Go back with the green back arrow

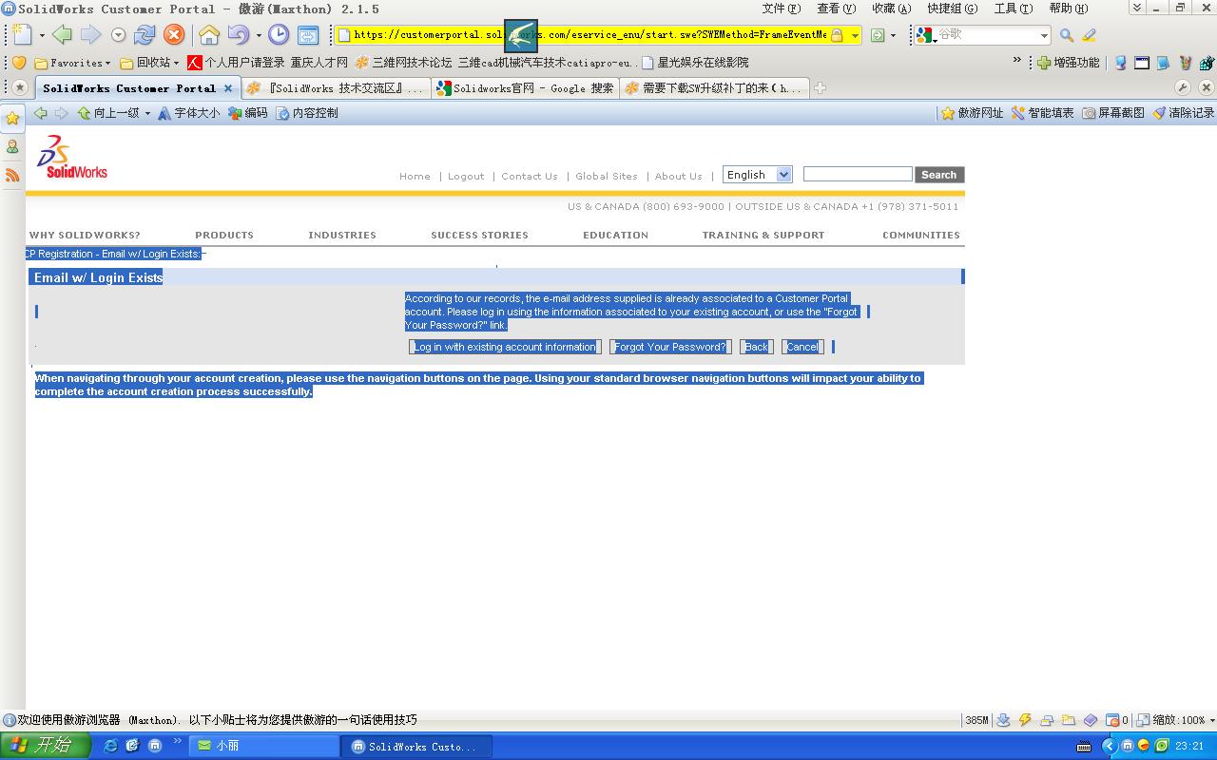62,35
